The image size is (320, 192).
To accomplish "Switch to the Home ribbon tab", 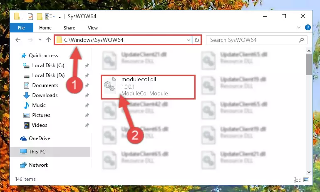I will point(45,28).
